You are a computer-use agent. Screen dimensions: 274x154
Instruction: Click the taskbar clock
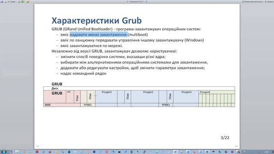point(266,152)
